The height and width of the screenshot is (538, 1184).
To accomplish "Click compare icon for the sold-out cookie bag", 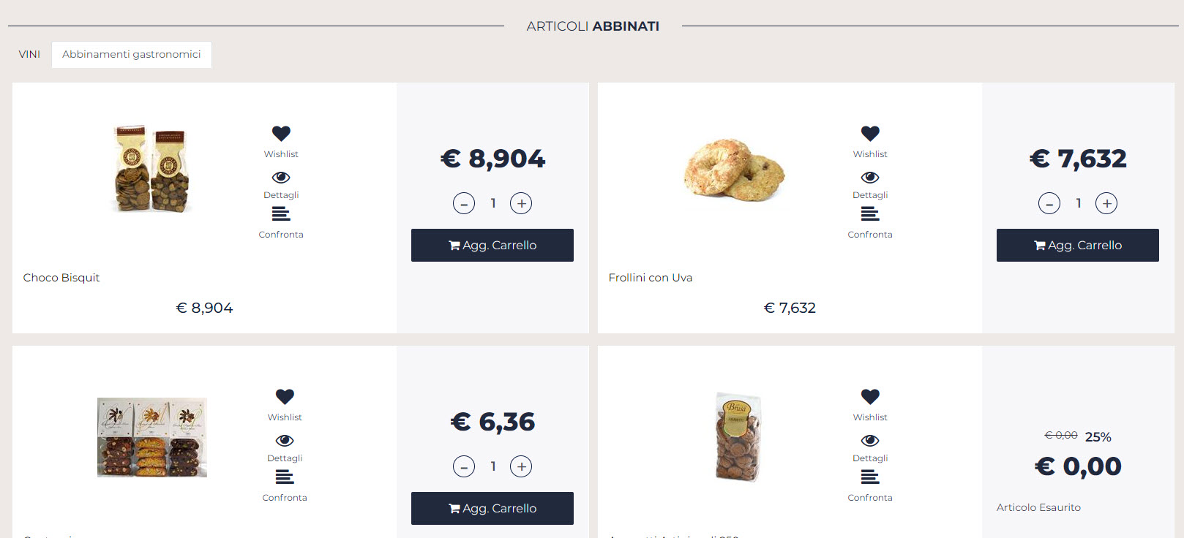I will coord(870,477).
